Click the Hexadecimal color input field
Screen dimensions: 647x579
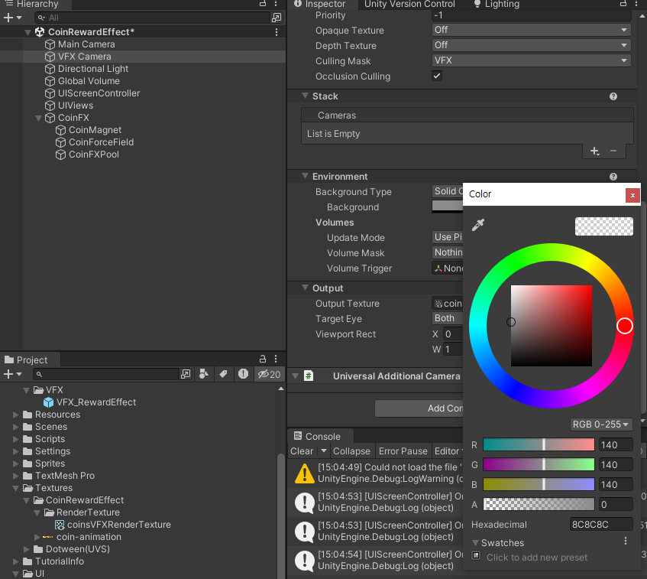click(x=601, y=524)
